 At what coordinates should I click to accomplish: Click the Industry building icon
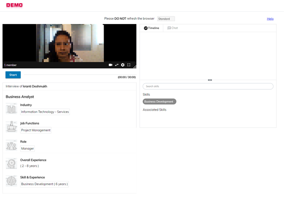click(11, 109)
